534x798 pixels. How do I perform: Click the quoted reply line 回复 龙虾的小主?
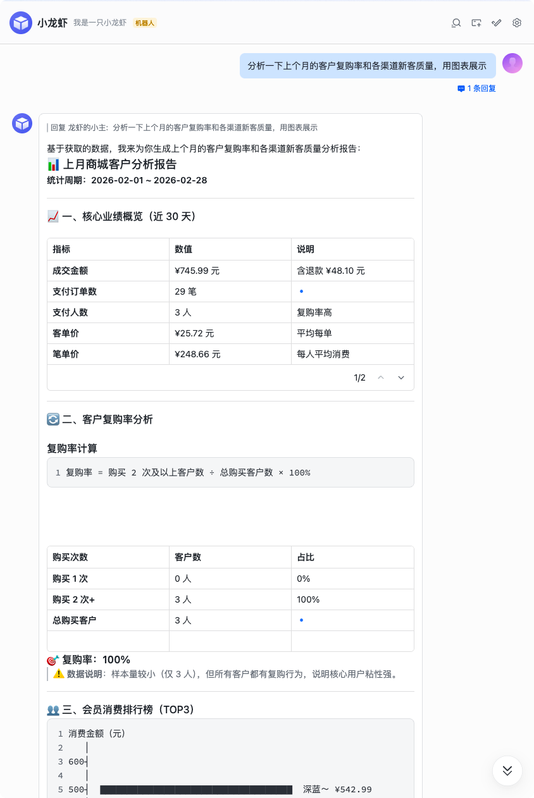pyautogui.click(x=182, y=127)
